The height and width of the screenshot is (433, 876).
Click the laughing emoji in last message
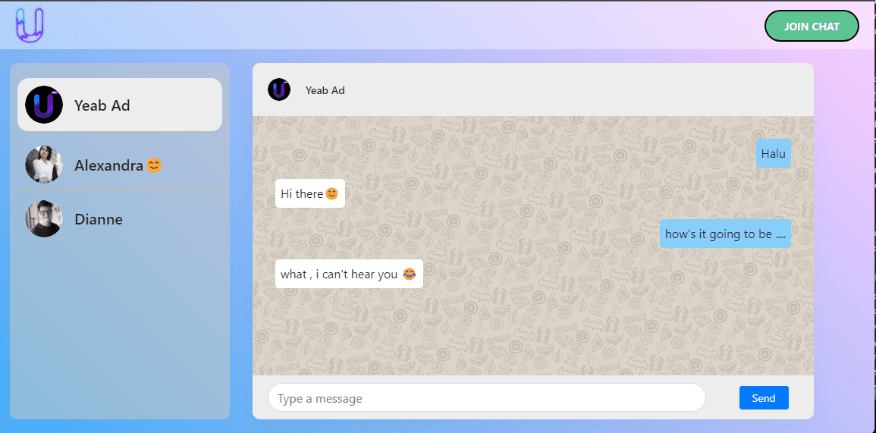409,275
